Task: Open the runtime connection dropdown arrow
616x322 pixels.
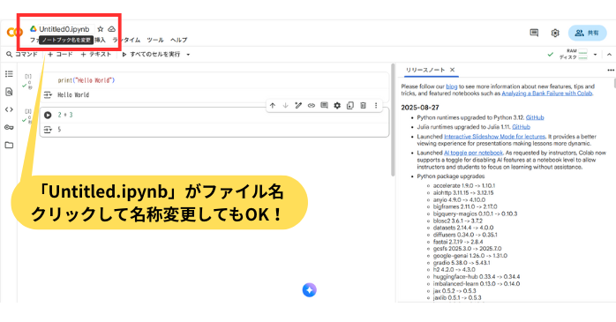Action: point(595,55)
